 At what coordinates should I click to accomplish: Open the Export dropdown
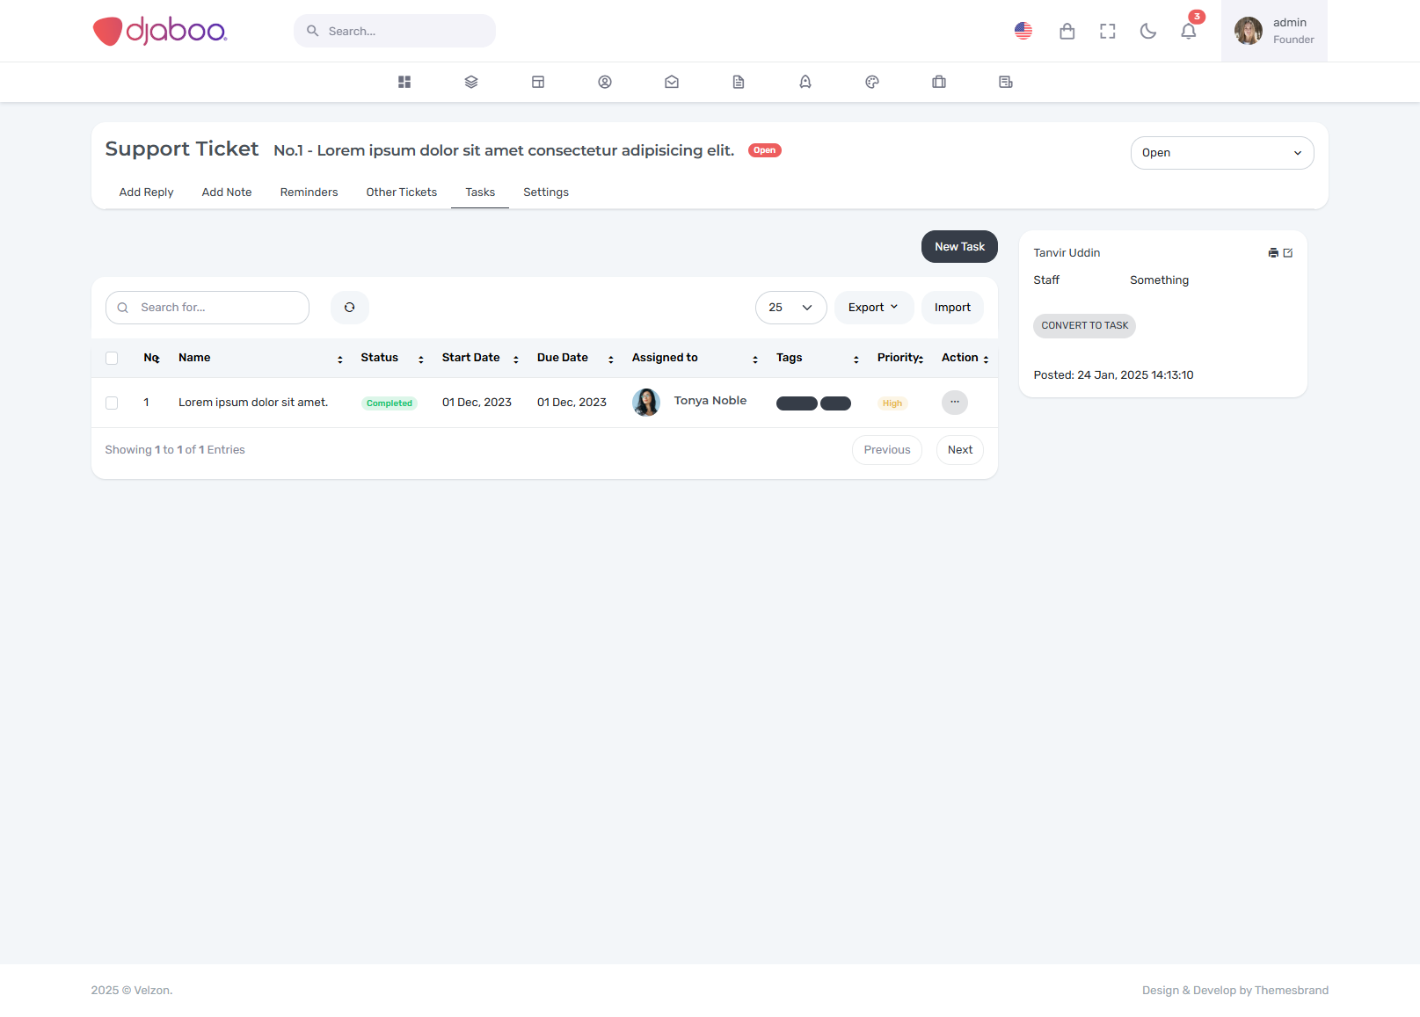click(873, 308)
